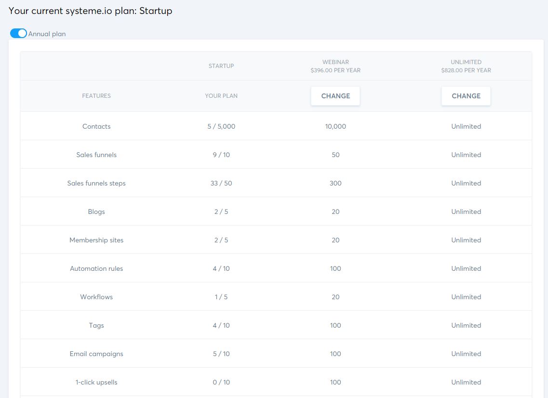Image resolution: width=548 pixels, height=398 pixels.
Task: Click the Tags row label
Action: [96, 325]
